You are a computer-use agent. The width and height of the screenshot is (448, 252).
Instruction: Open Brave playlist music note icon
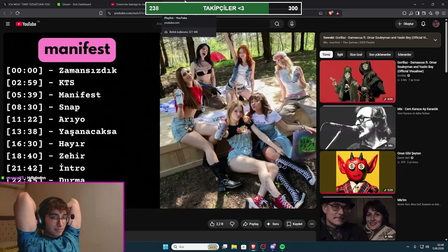[411, 13]
